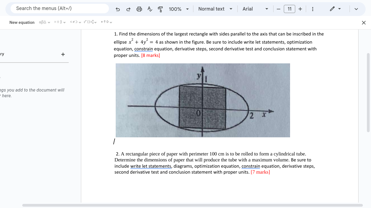Open the Print icon
The image size is (371, 208).
point(139,9)
